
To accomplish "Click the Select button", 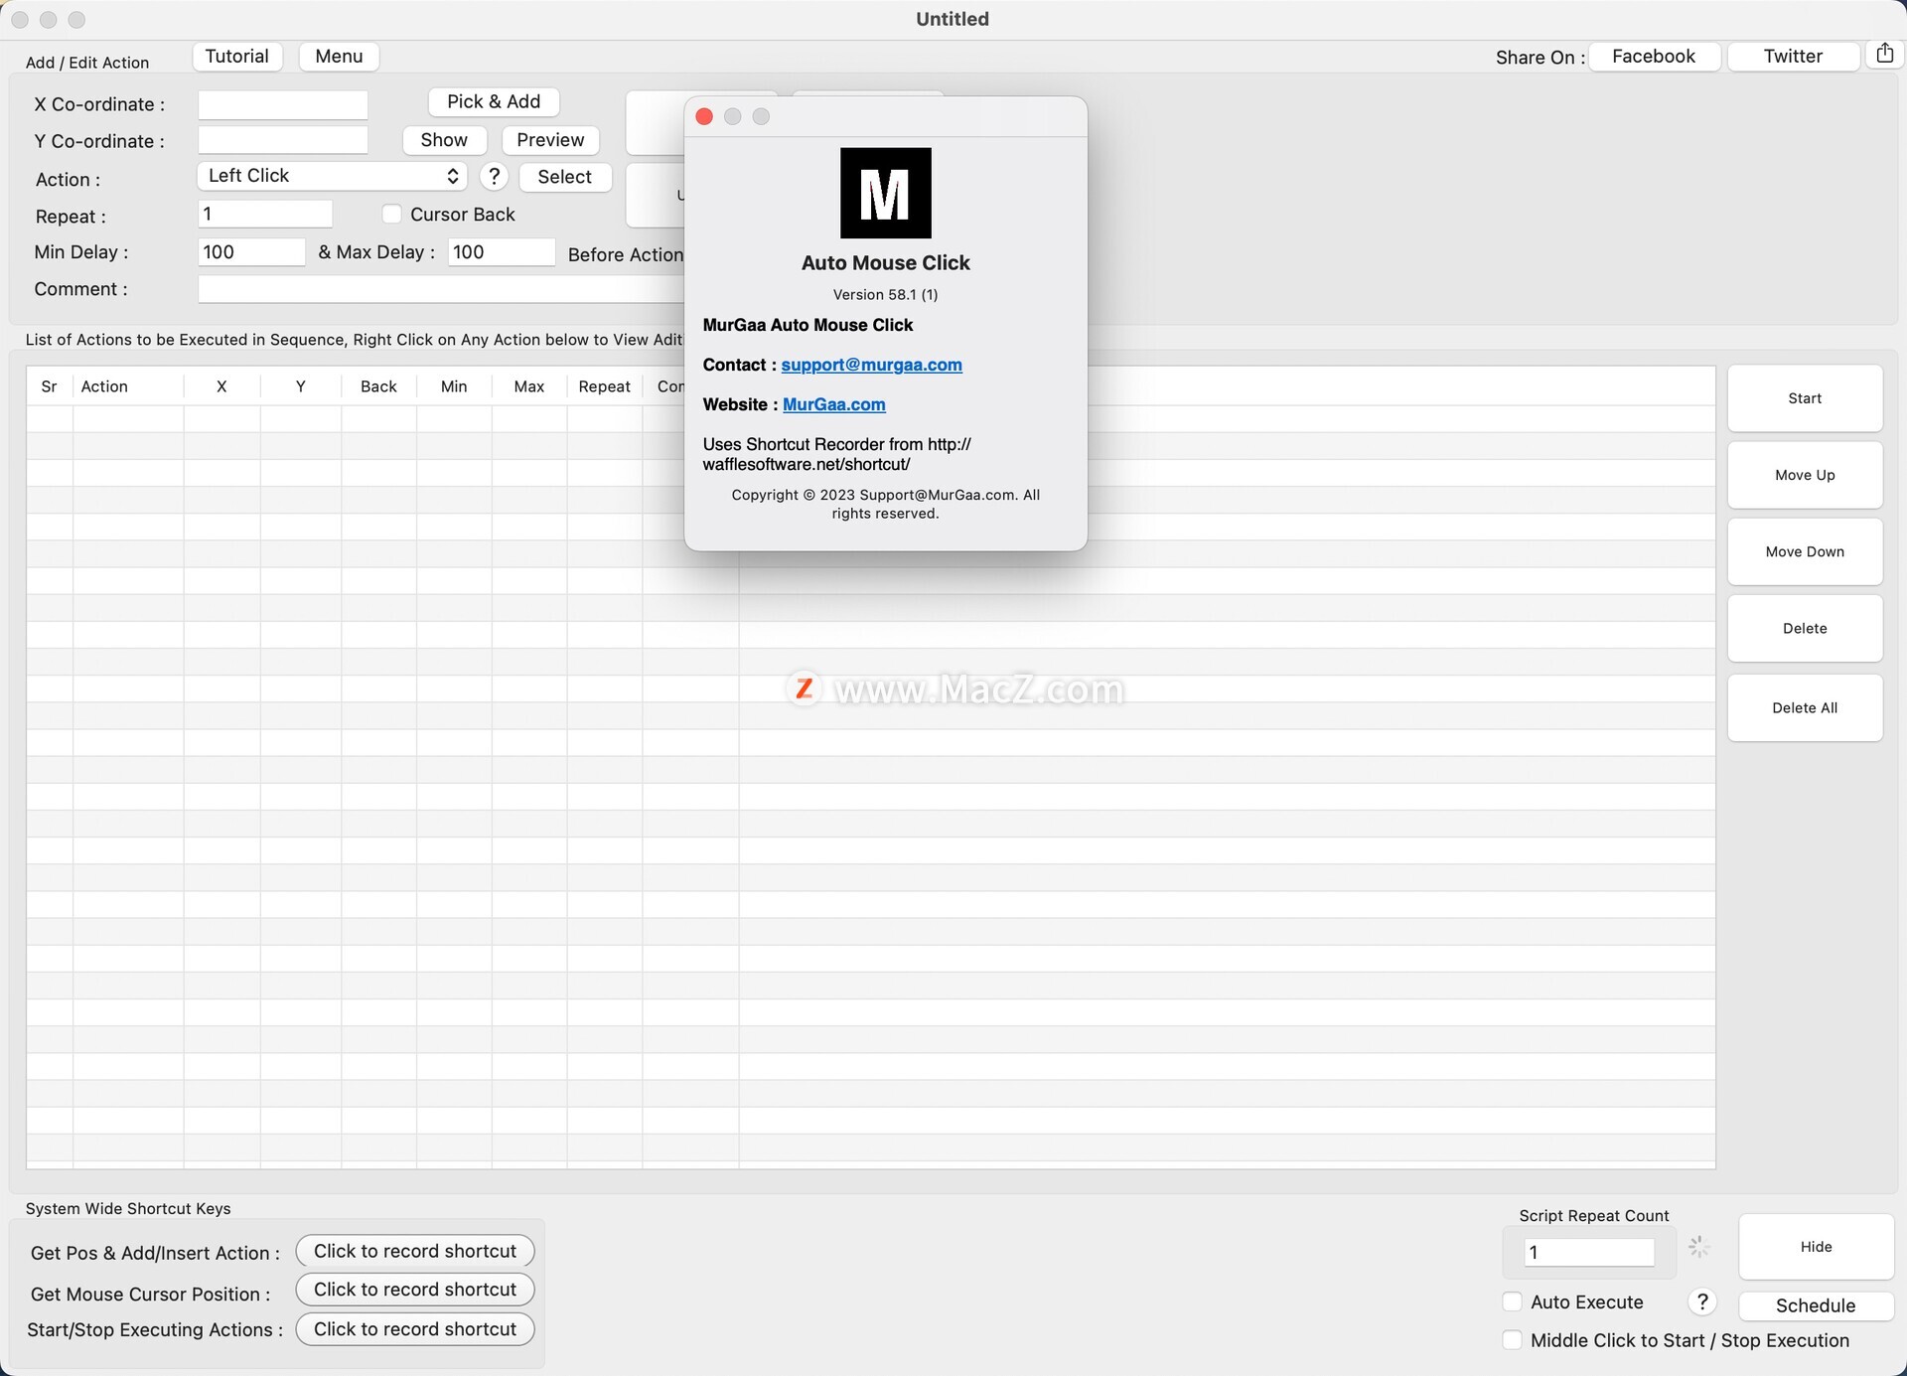I will point(565,177).
